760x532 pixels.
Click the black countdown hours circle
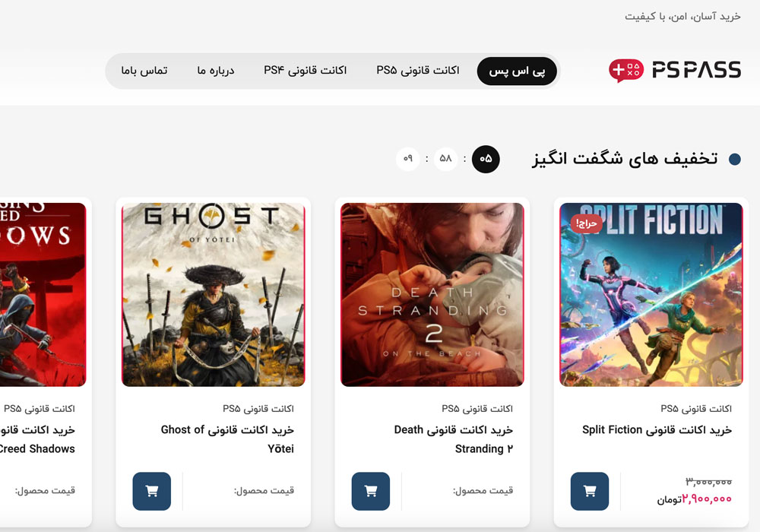[486, 159]
